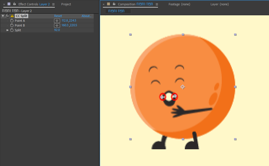Screen dimensions: 269x166
Task: Click the bottom-right layer transform handle
Action: (x=235, y=139)
